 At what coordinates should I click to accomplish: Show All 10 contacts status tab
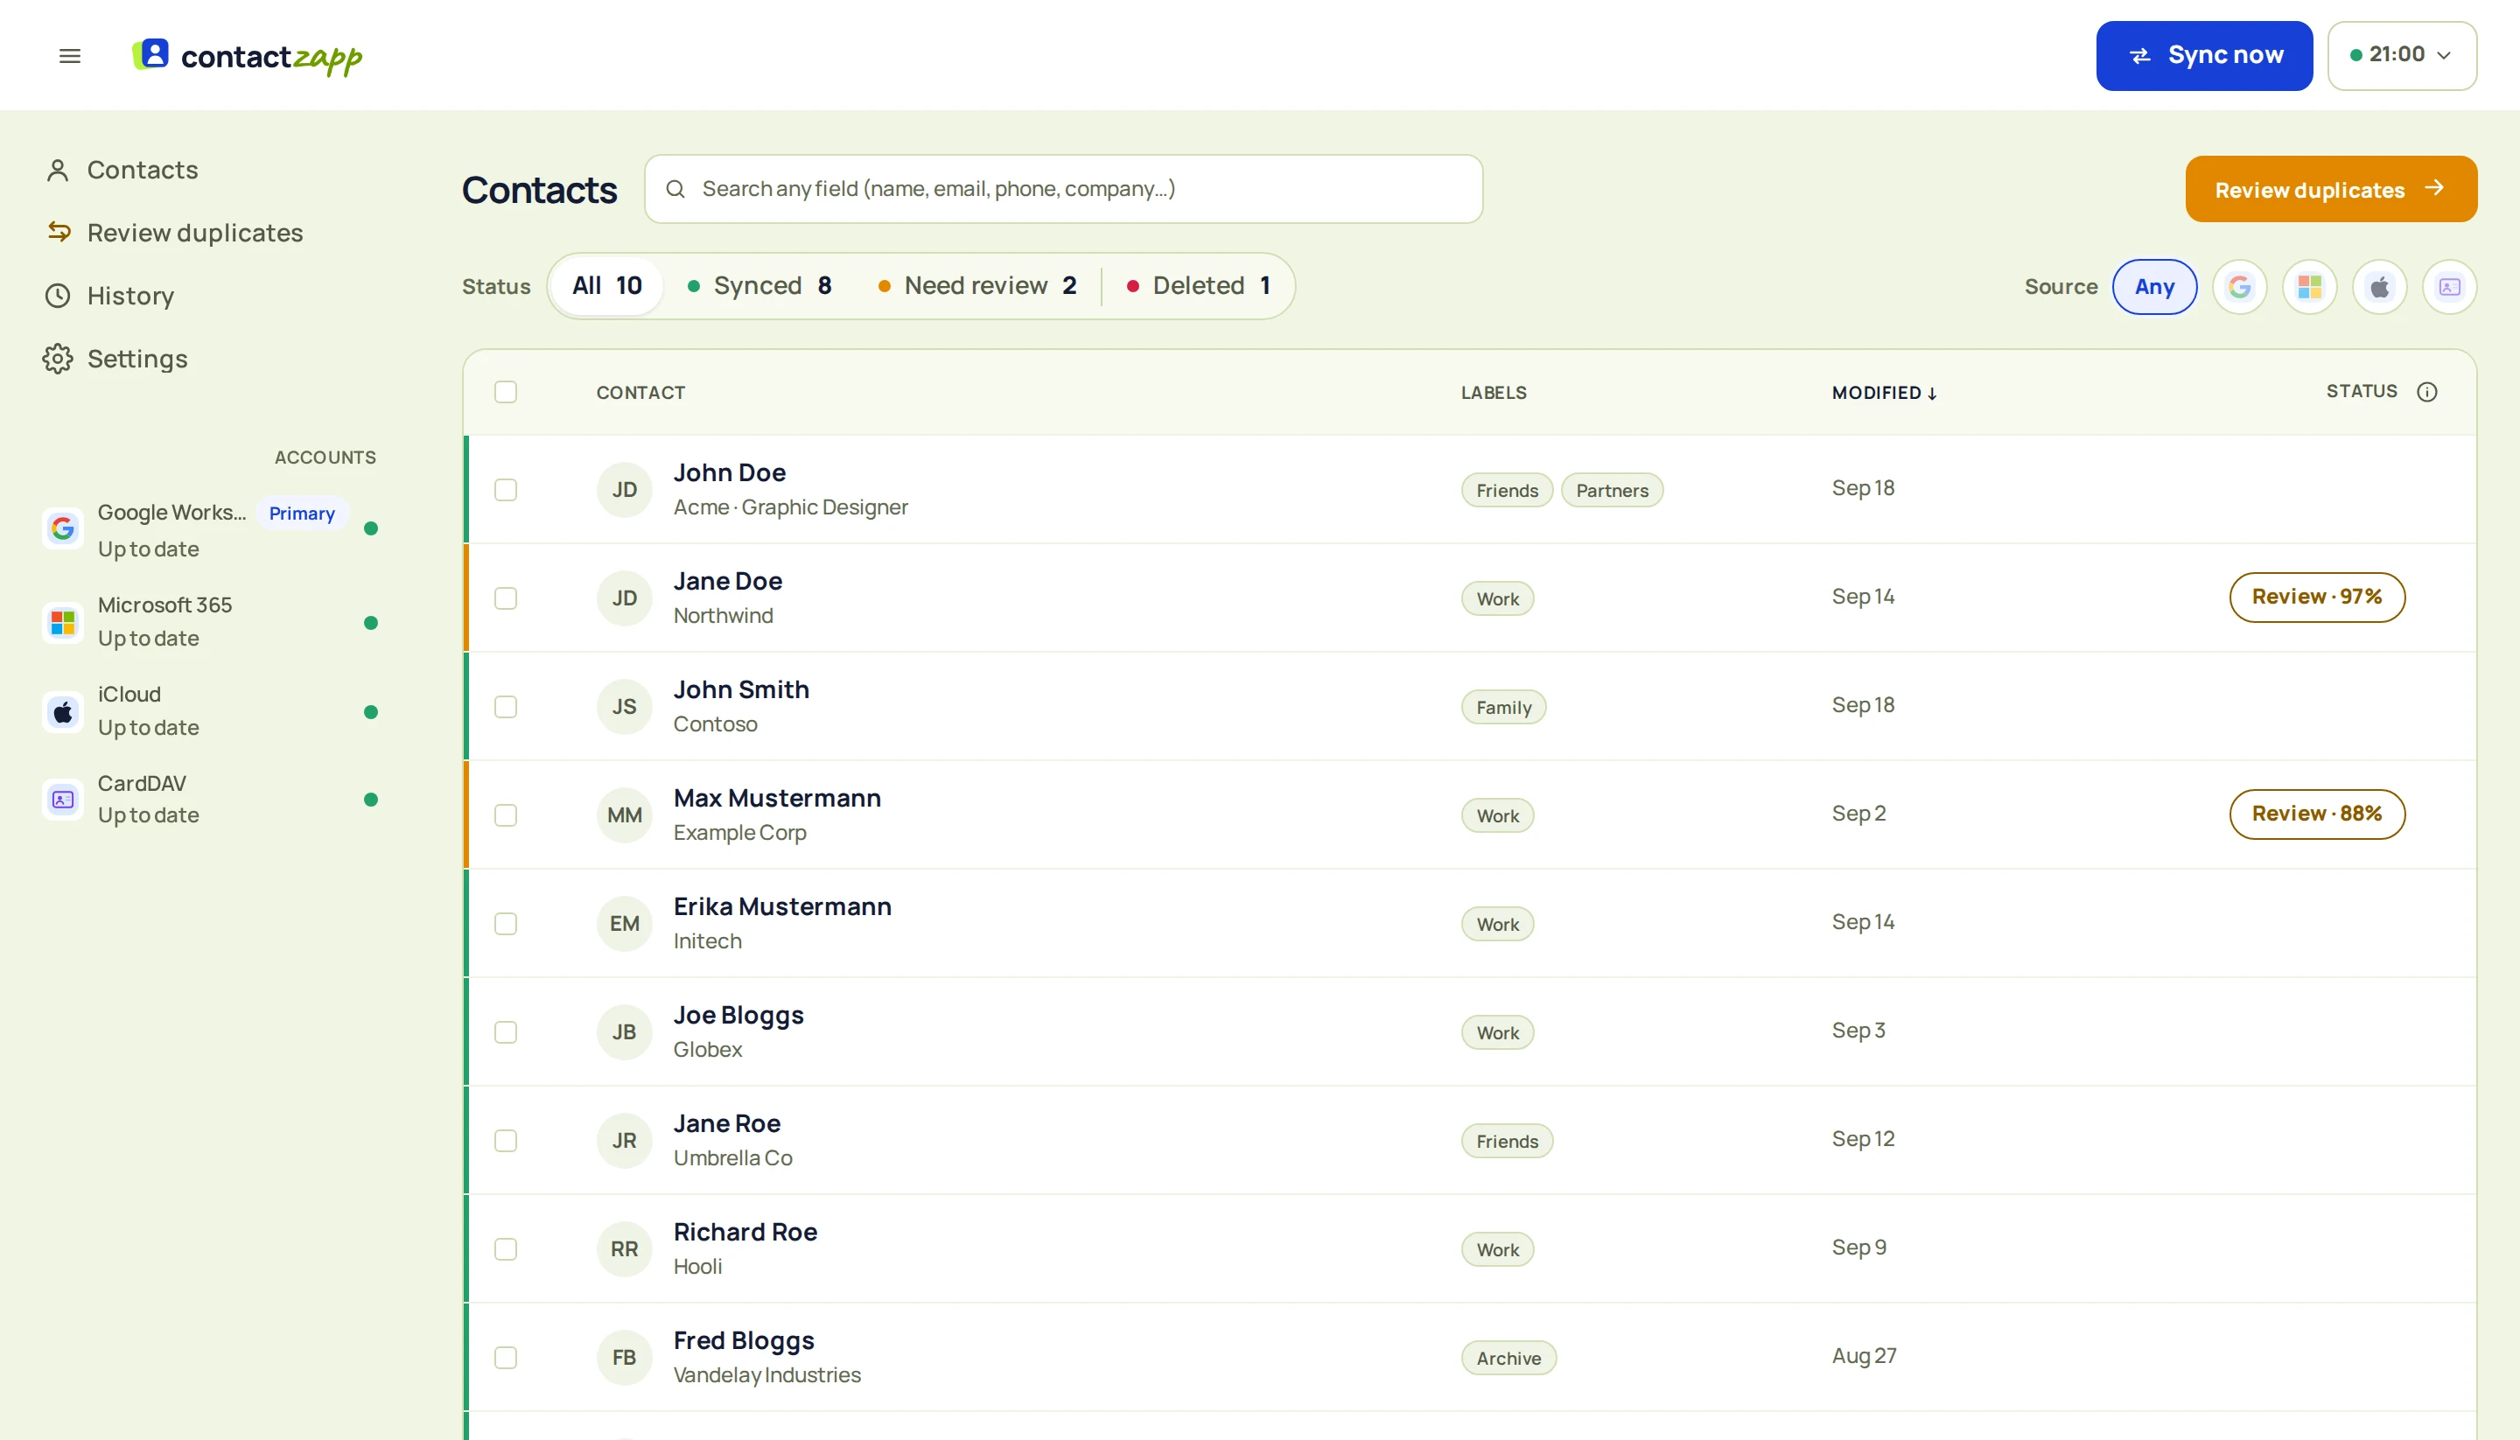(x=606, y=286)
